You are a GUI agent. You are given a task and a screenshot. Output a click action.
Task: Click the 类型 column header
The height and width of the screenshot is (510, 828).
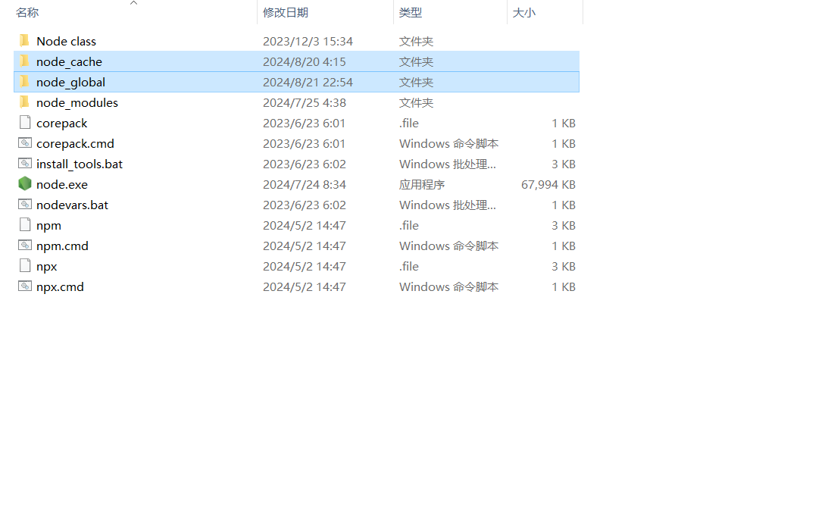coord(411,13)
